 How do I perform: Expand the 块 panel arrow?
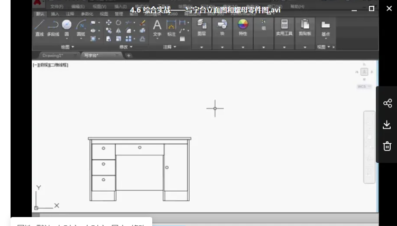point(223,47)
